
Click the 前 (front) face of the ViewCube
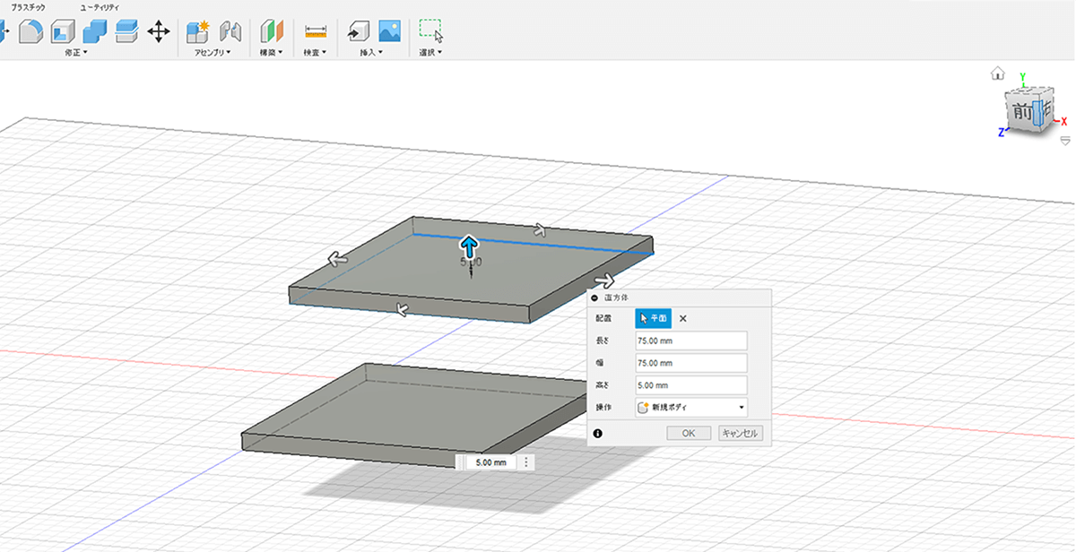coord(1021,112)
